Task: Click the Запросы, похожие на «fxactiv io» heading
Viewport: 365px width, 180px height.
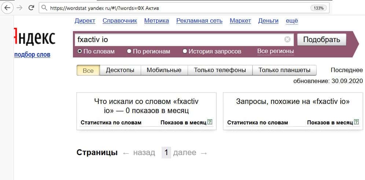Action: [293, 101]
